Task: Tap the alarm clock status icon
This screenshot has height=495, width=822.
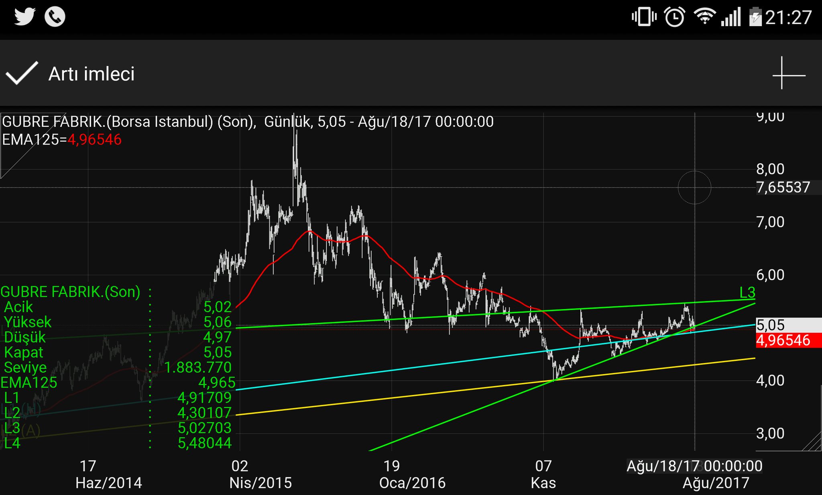Action: tap(675, 17)
